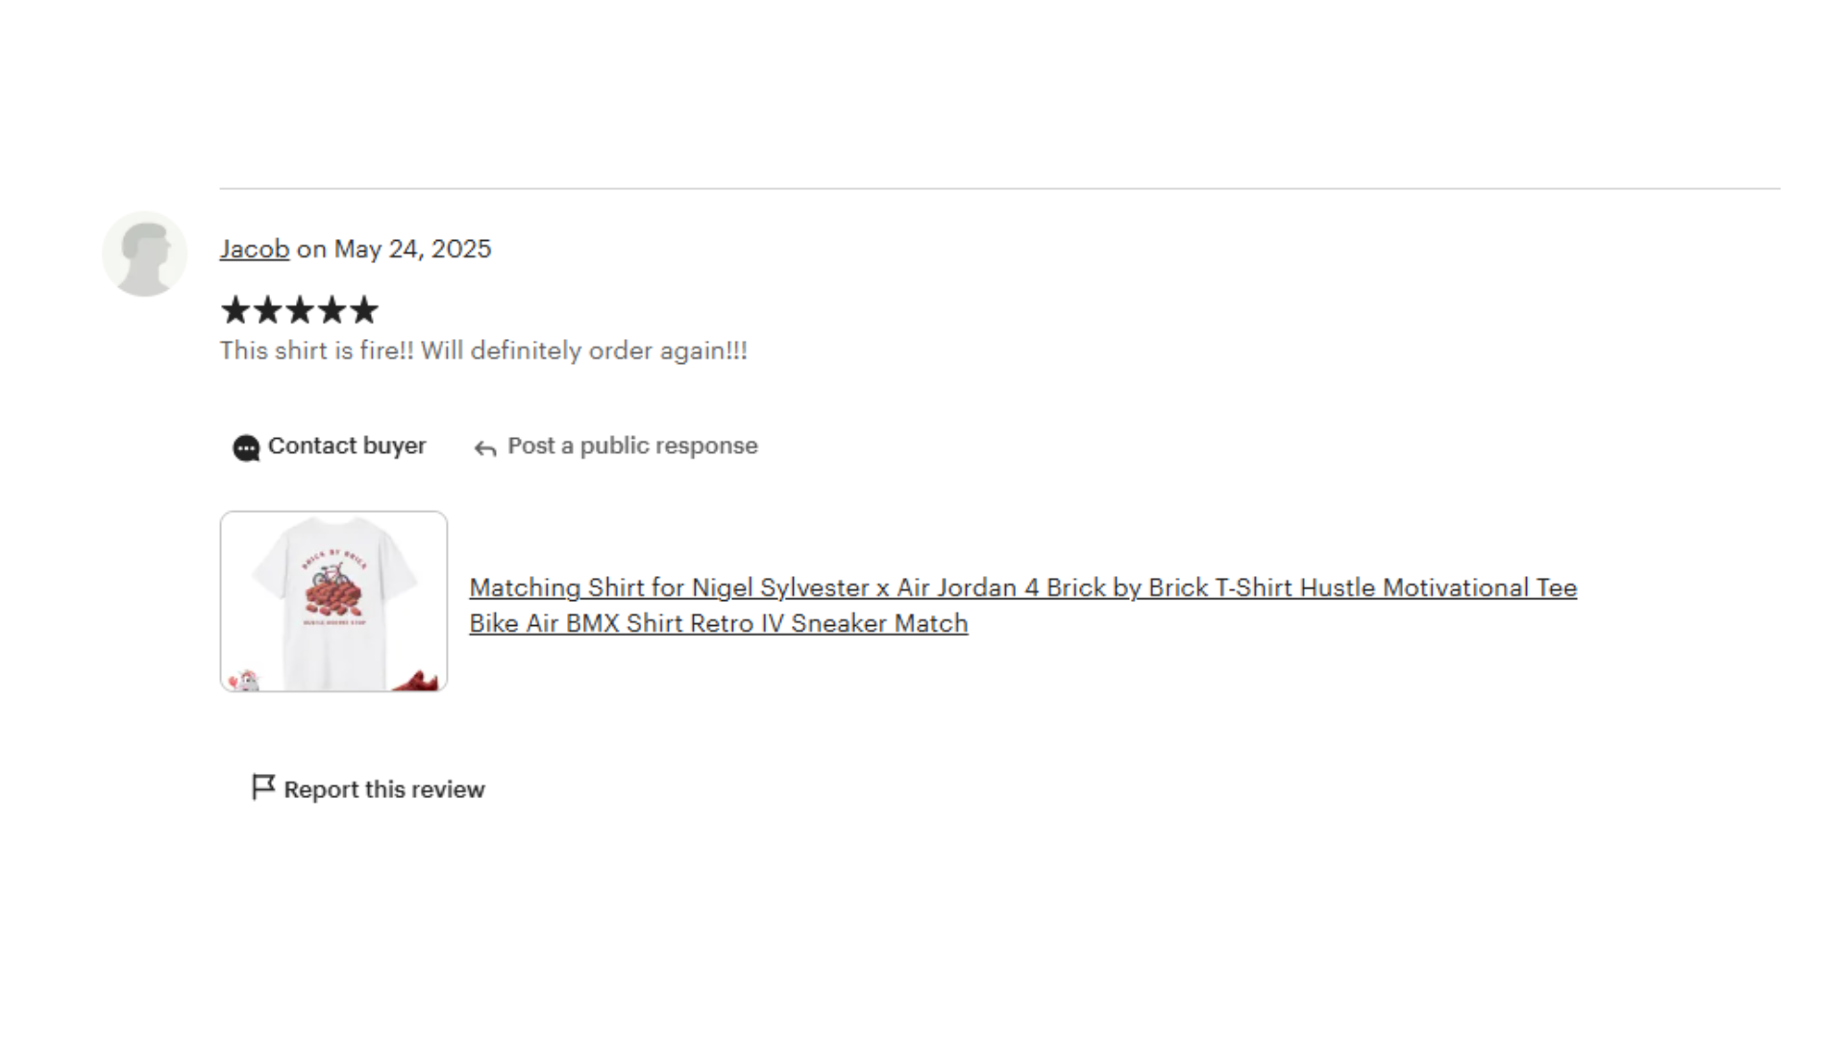Viewport: 1845px width, 1037px height.
Task: Open the Matching Shirt for Nigel Sylvester listing link
Action: pyautogui.click(x=1022, y=605)
